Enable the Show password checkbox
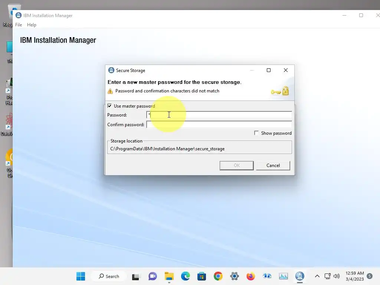 point(256,133)
